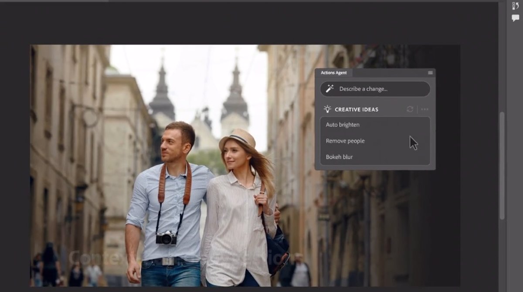Focus the 'Describe a change...' input field
523x292 pixels.
(375, 89)
